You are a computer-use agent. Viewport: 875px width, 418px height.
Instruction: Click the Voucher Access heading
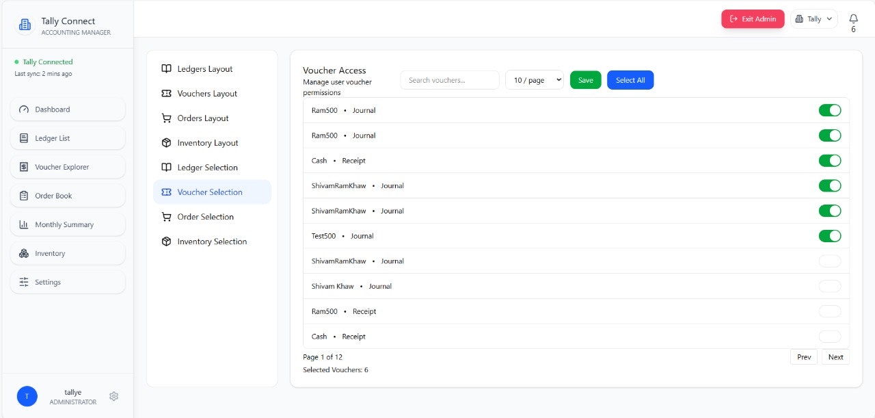click(x=334, y=70)
